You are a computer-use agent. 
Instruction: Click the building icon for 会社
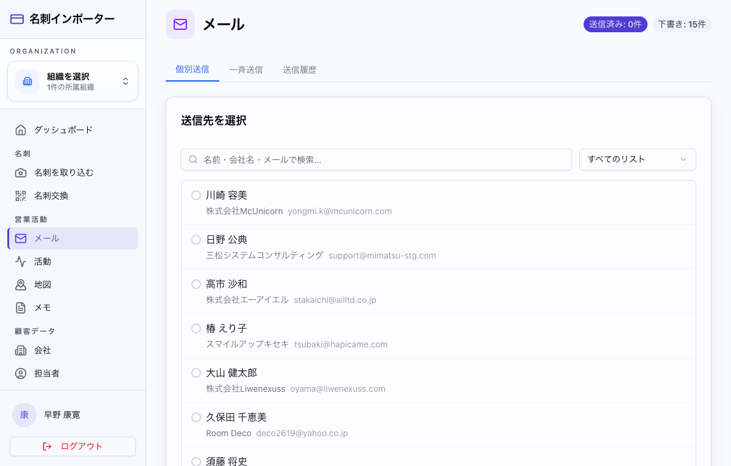[x=21, y=350]
